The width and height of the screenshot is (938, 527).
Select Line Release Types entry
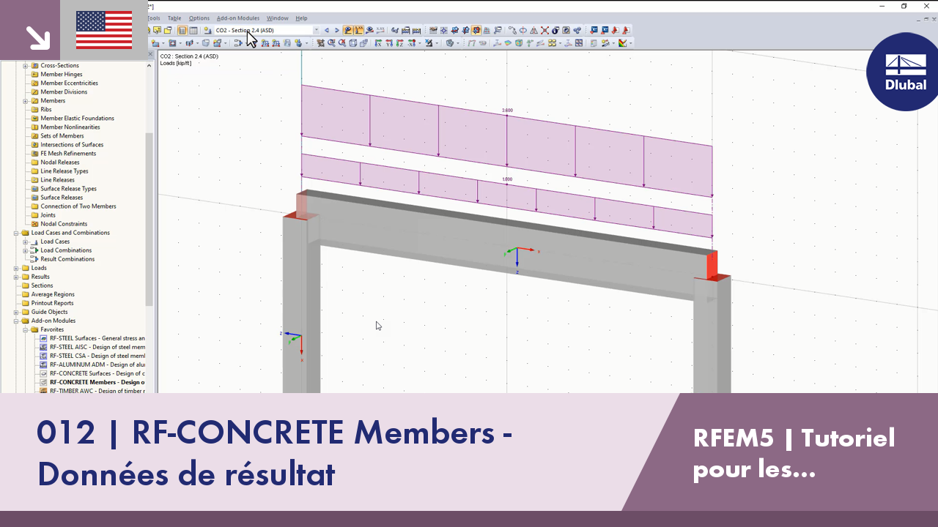tap(64, 171)
